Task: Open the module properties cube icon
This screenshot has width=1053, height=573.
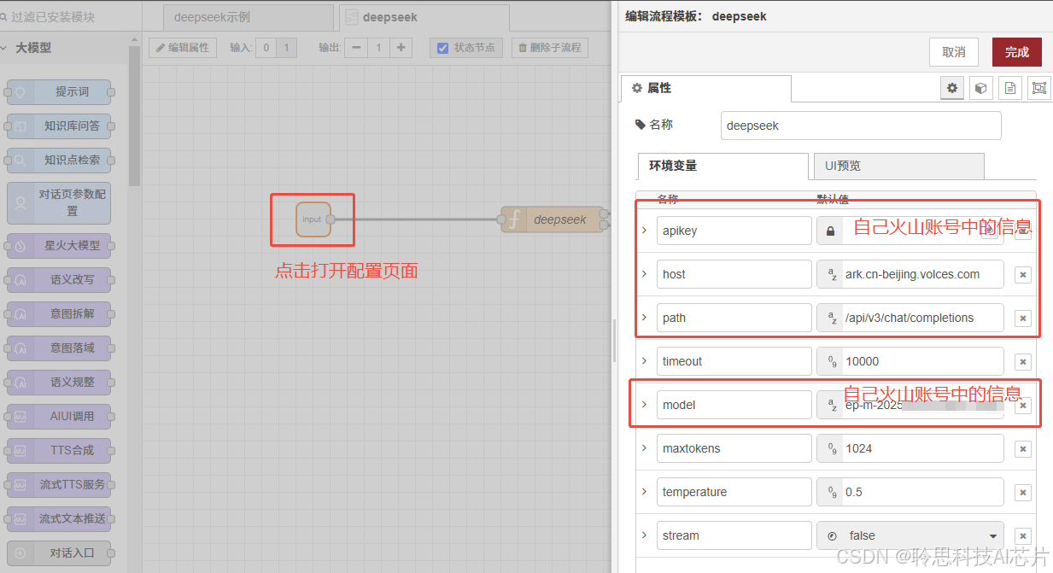Action: point(981,88)
